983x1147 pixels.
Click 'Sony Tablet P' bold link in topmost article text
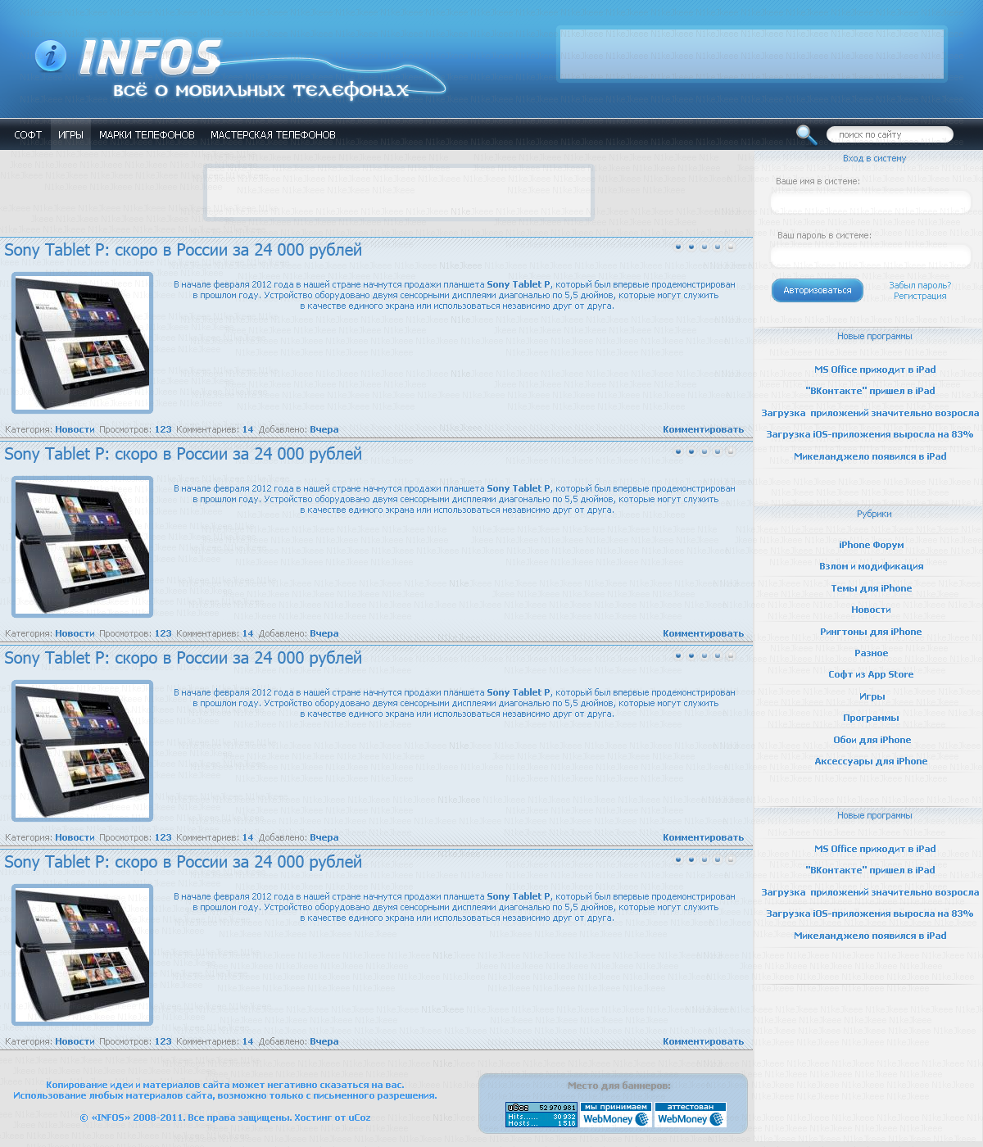[x=519, y=284]
